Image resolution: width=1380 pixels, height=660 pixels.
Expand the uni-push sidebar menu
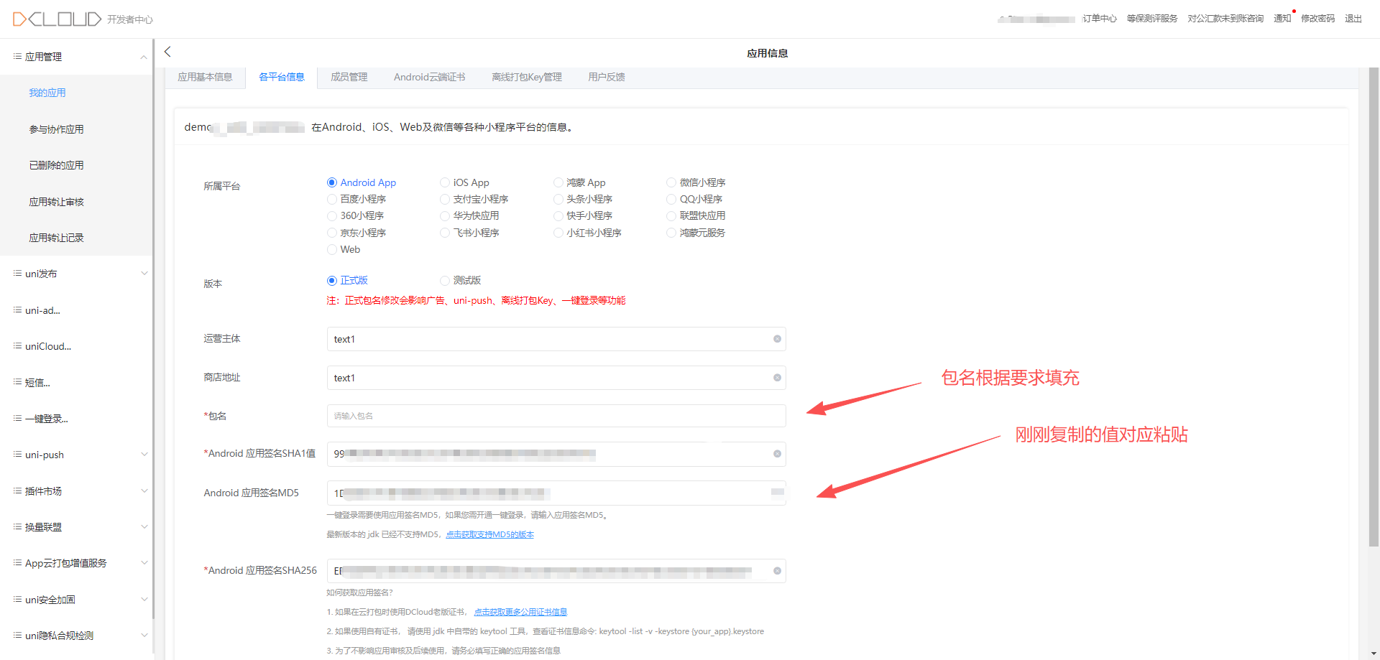tap(144, 455)
